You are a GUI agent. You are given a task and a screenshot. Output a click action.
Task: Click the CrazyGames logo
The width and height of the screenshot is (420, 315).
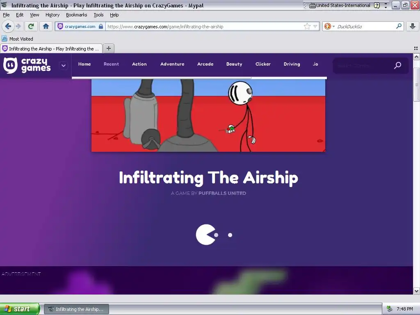pos(27,65)
